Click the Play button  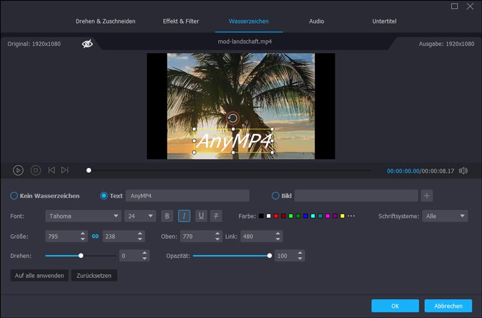tap(18, 170)
